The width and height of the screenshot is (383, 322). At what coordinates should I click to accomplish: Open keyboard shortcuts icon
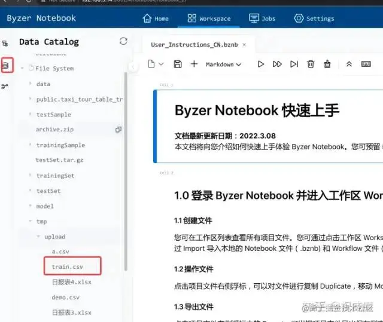click(366, 64)
